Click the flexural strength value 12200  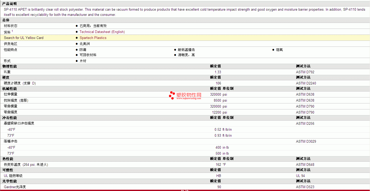217,112
